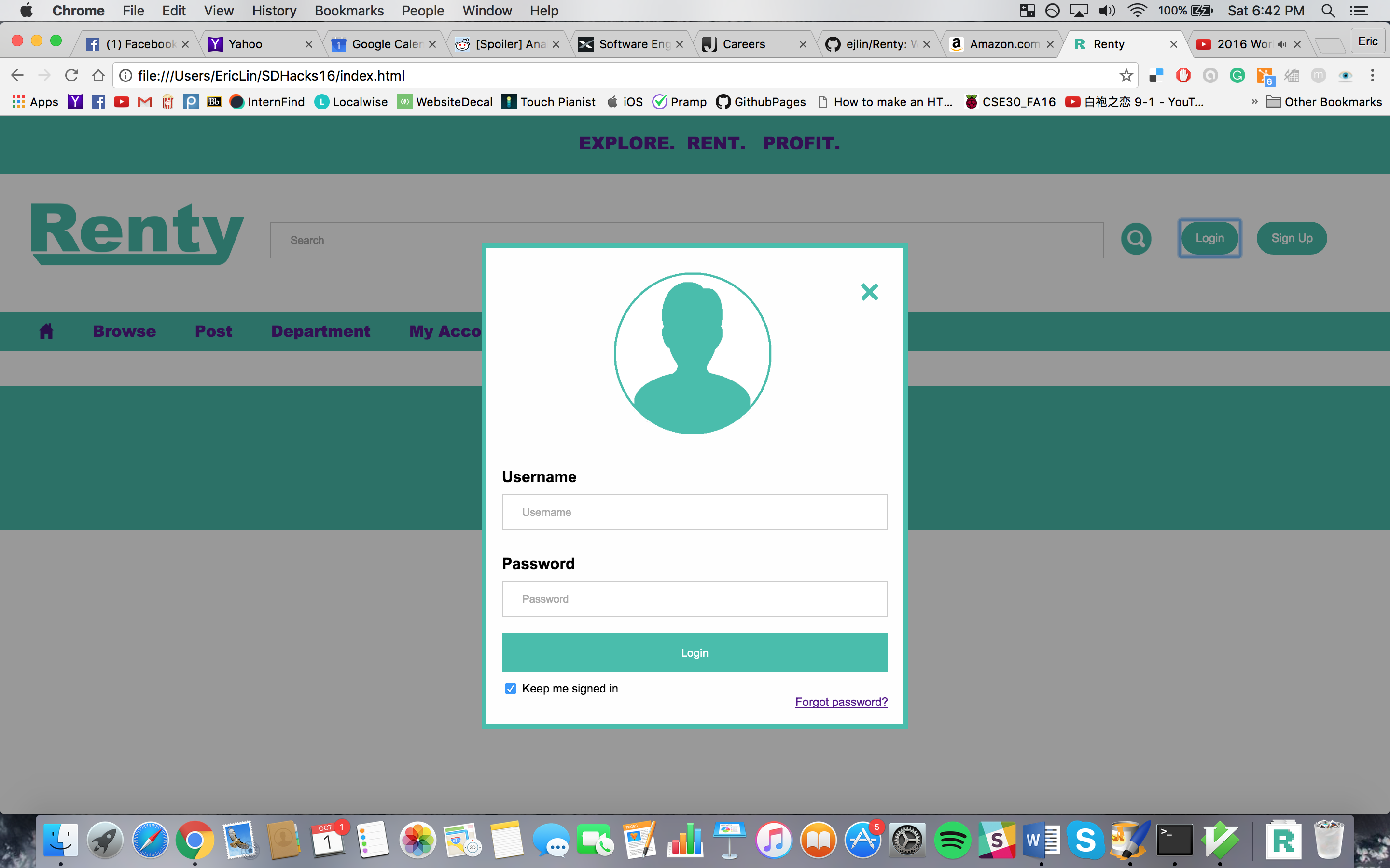Viewport: 1390px width, 868px height.
Task: Click the wide teal Login button
Action: pyautogui.click(x=695, y=652)
